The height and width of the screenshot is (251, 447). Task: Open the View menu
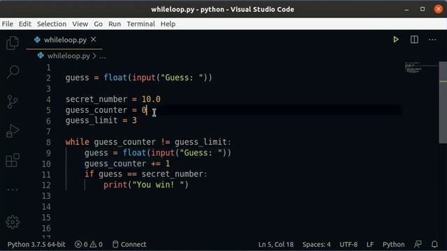80,24
